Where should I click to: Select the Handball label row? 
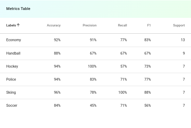point(95,54)
